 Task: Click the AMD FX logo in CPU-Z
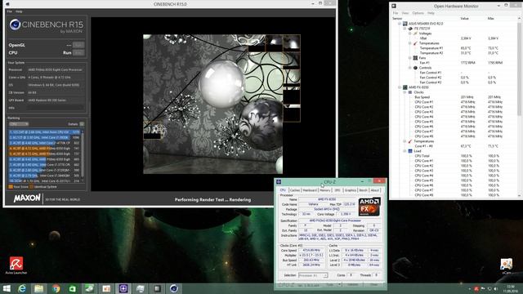pyautogui.click(x=369, y=207)
